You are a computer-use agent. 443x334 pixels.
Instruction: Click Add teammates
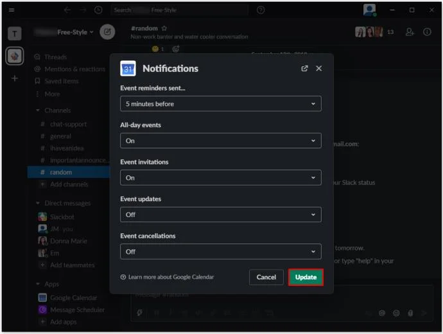pos(73,265)
